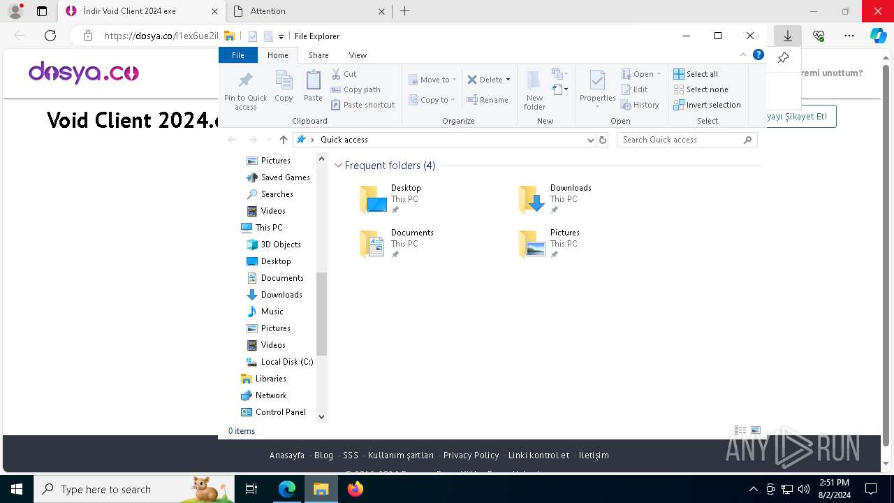Viewport: 894px width, 503px height.
Task: Click Kullanım şartları footer link
Action: coord(401,455)
